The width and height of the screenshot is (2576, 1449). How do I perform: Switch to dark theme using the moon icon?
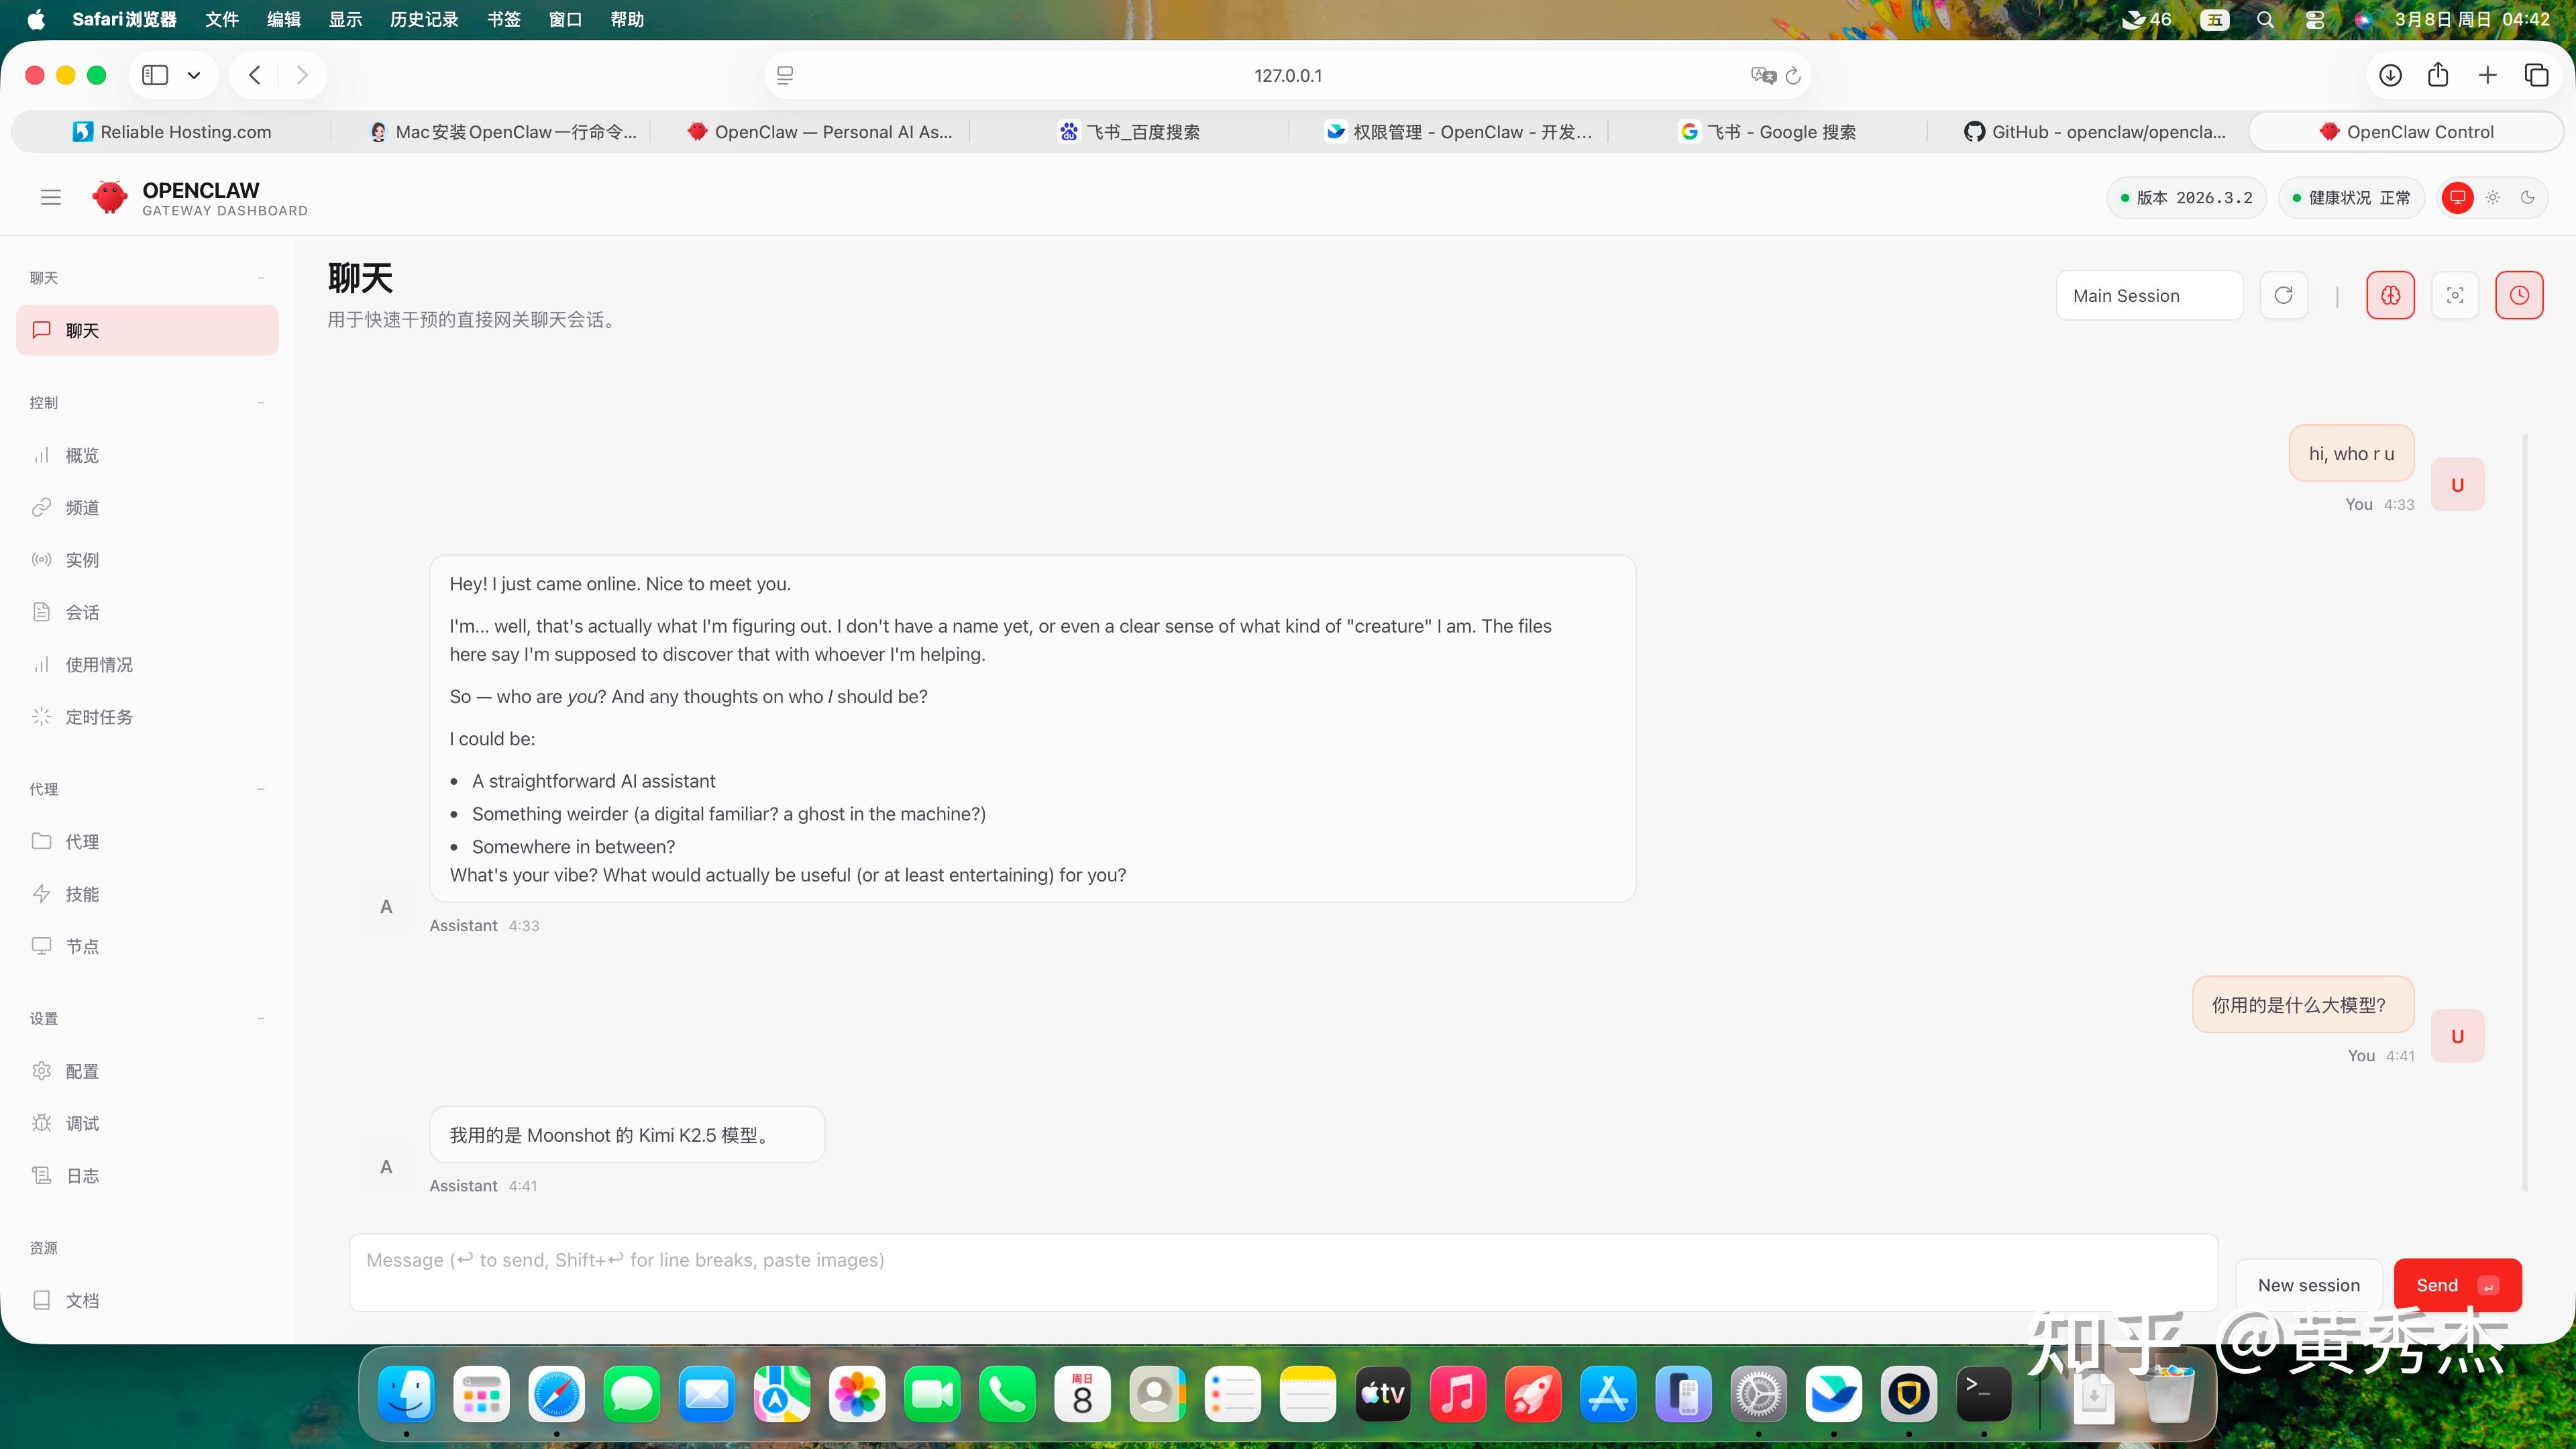(2527, 197)
